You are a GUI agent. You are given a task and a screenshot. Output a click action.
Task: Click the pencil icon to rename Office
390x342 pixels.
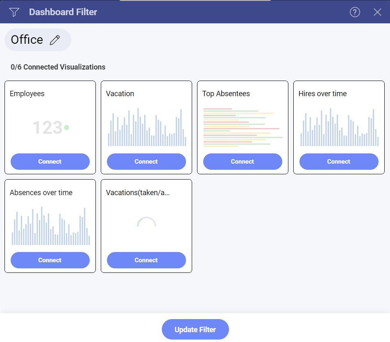point(55,40)
